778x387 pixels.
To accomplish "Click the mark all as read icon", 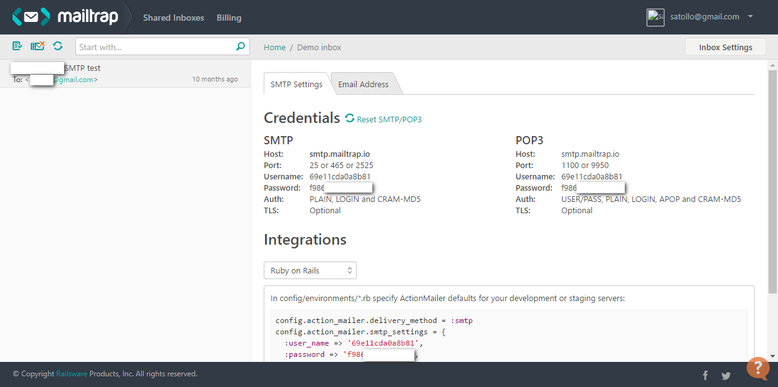I will click(18, 46).
